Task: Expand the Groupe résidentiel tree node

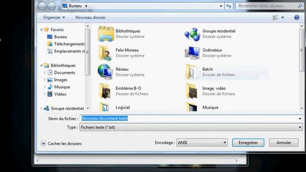Action: coord(41,108)
